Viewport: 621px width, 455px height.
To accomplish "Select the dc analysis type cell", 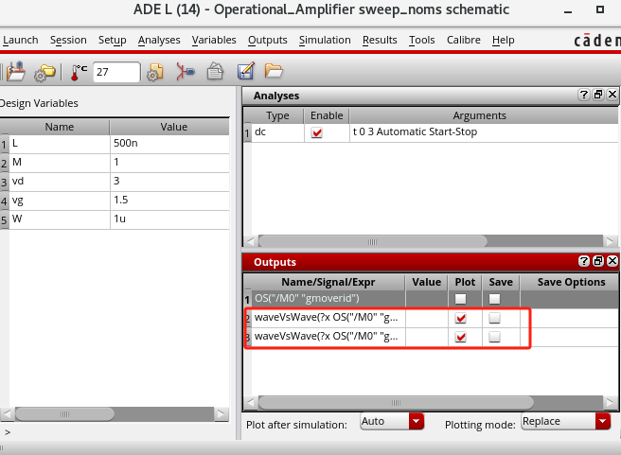I will tap(277, 132).
